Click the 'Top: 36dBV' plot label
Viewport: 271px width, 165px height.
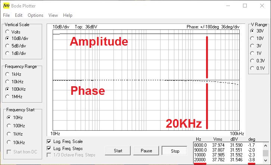86,27
